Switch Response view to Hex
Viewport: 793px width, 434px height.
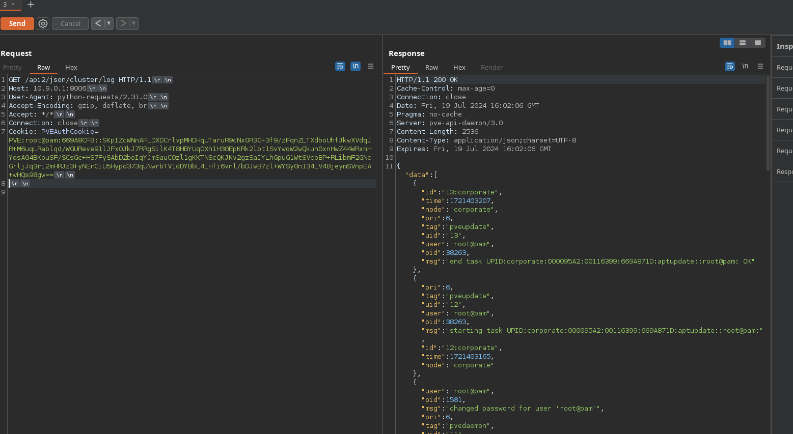point(459,67)
